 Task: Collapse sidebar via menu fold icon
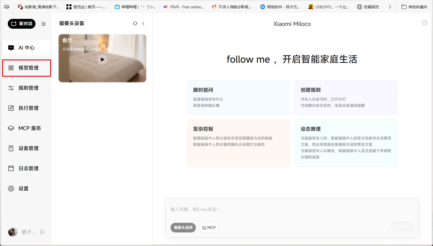[x=44, y=24]
